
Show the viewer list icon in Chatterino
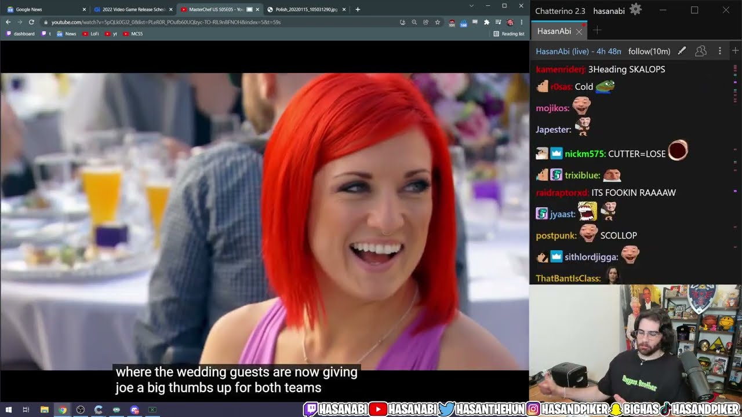click(701, 51)
